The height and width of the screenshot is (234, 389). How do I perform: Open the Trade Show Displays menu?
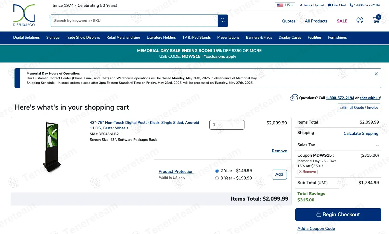(x=83, y=38)
